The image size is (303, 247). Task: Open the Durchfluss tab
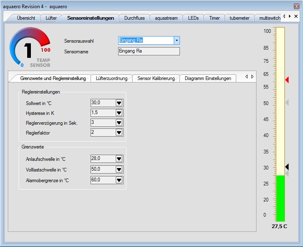click(135, 18)
